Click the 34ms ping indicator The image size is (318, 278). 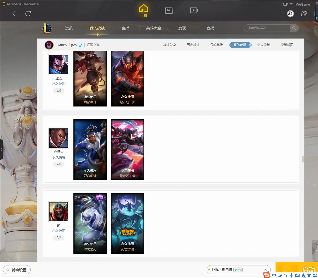pos(238,270)
